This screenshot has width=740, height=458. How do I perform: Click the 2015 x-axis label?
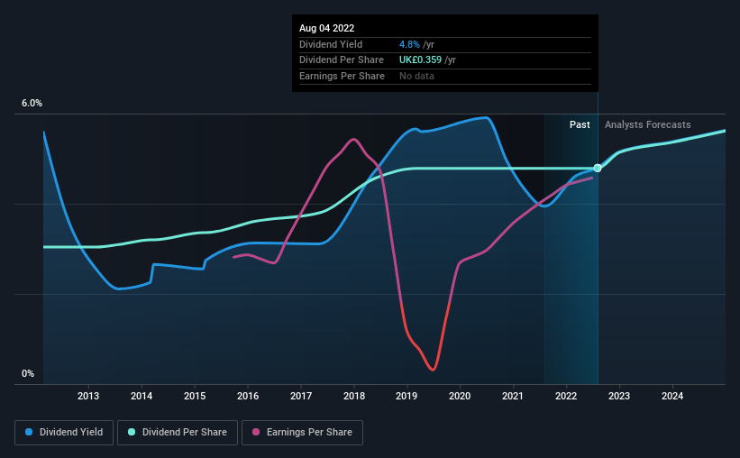tap(195, 396)
